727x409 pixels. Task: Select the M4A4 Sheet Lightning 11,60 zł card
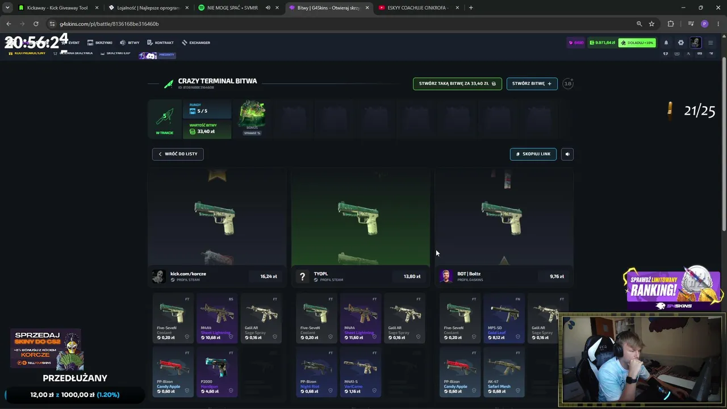360,318
